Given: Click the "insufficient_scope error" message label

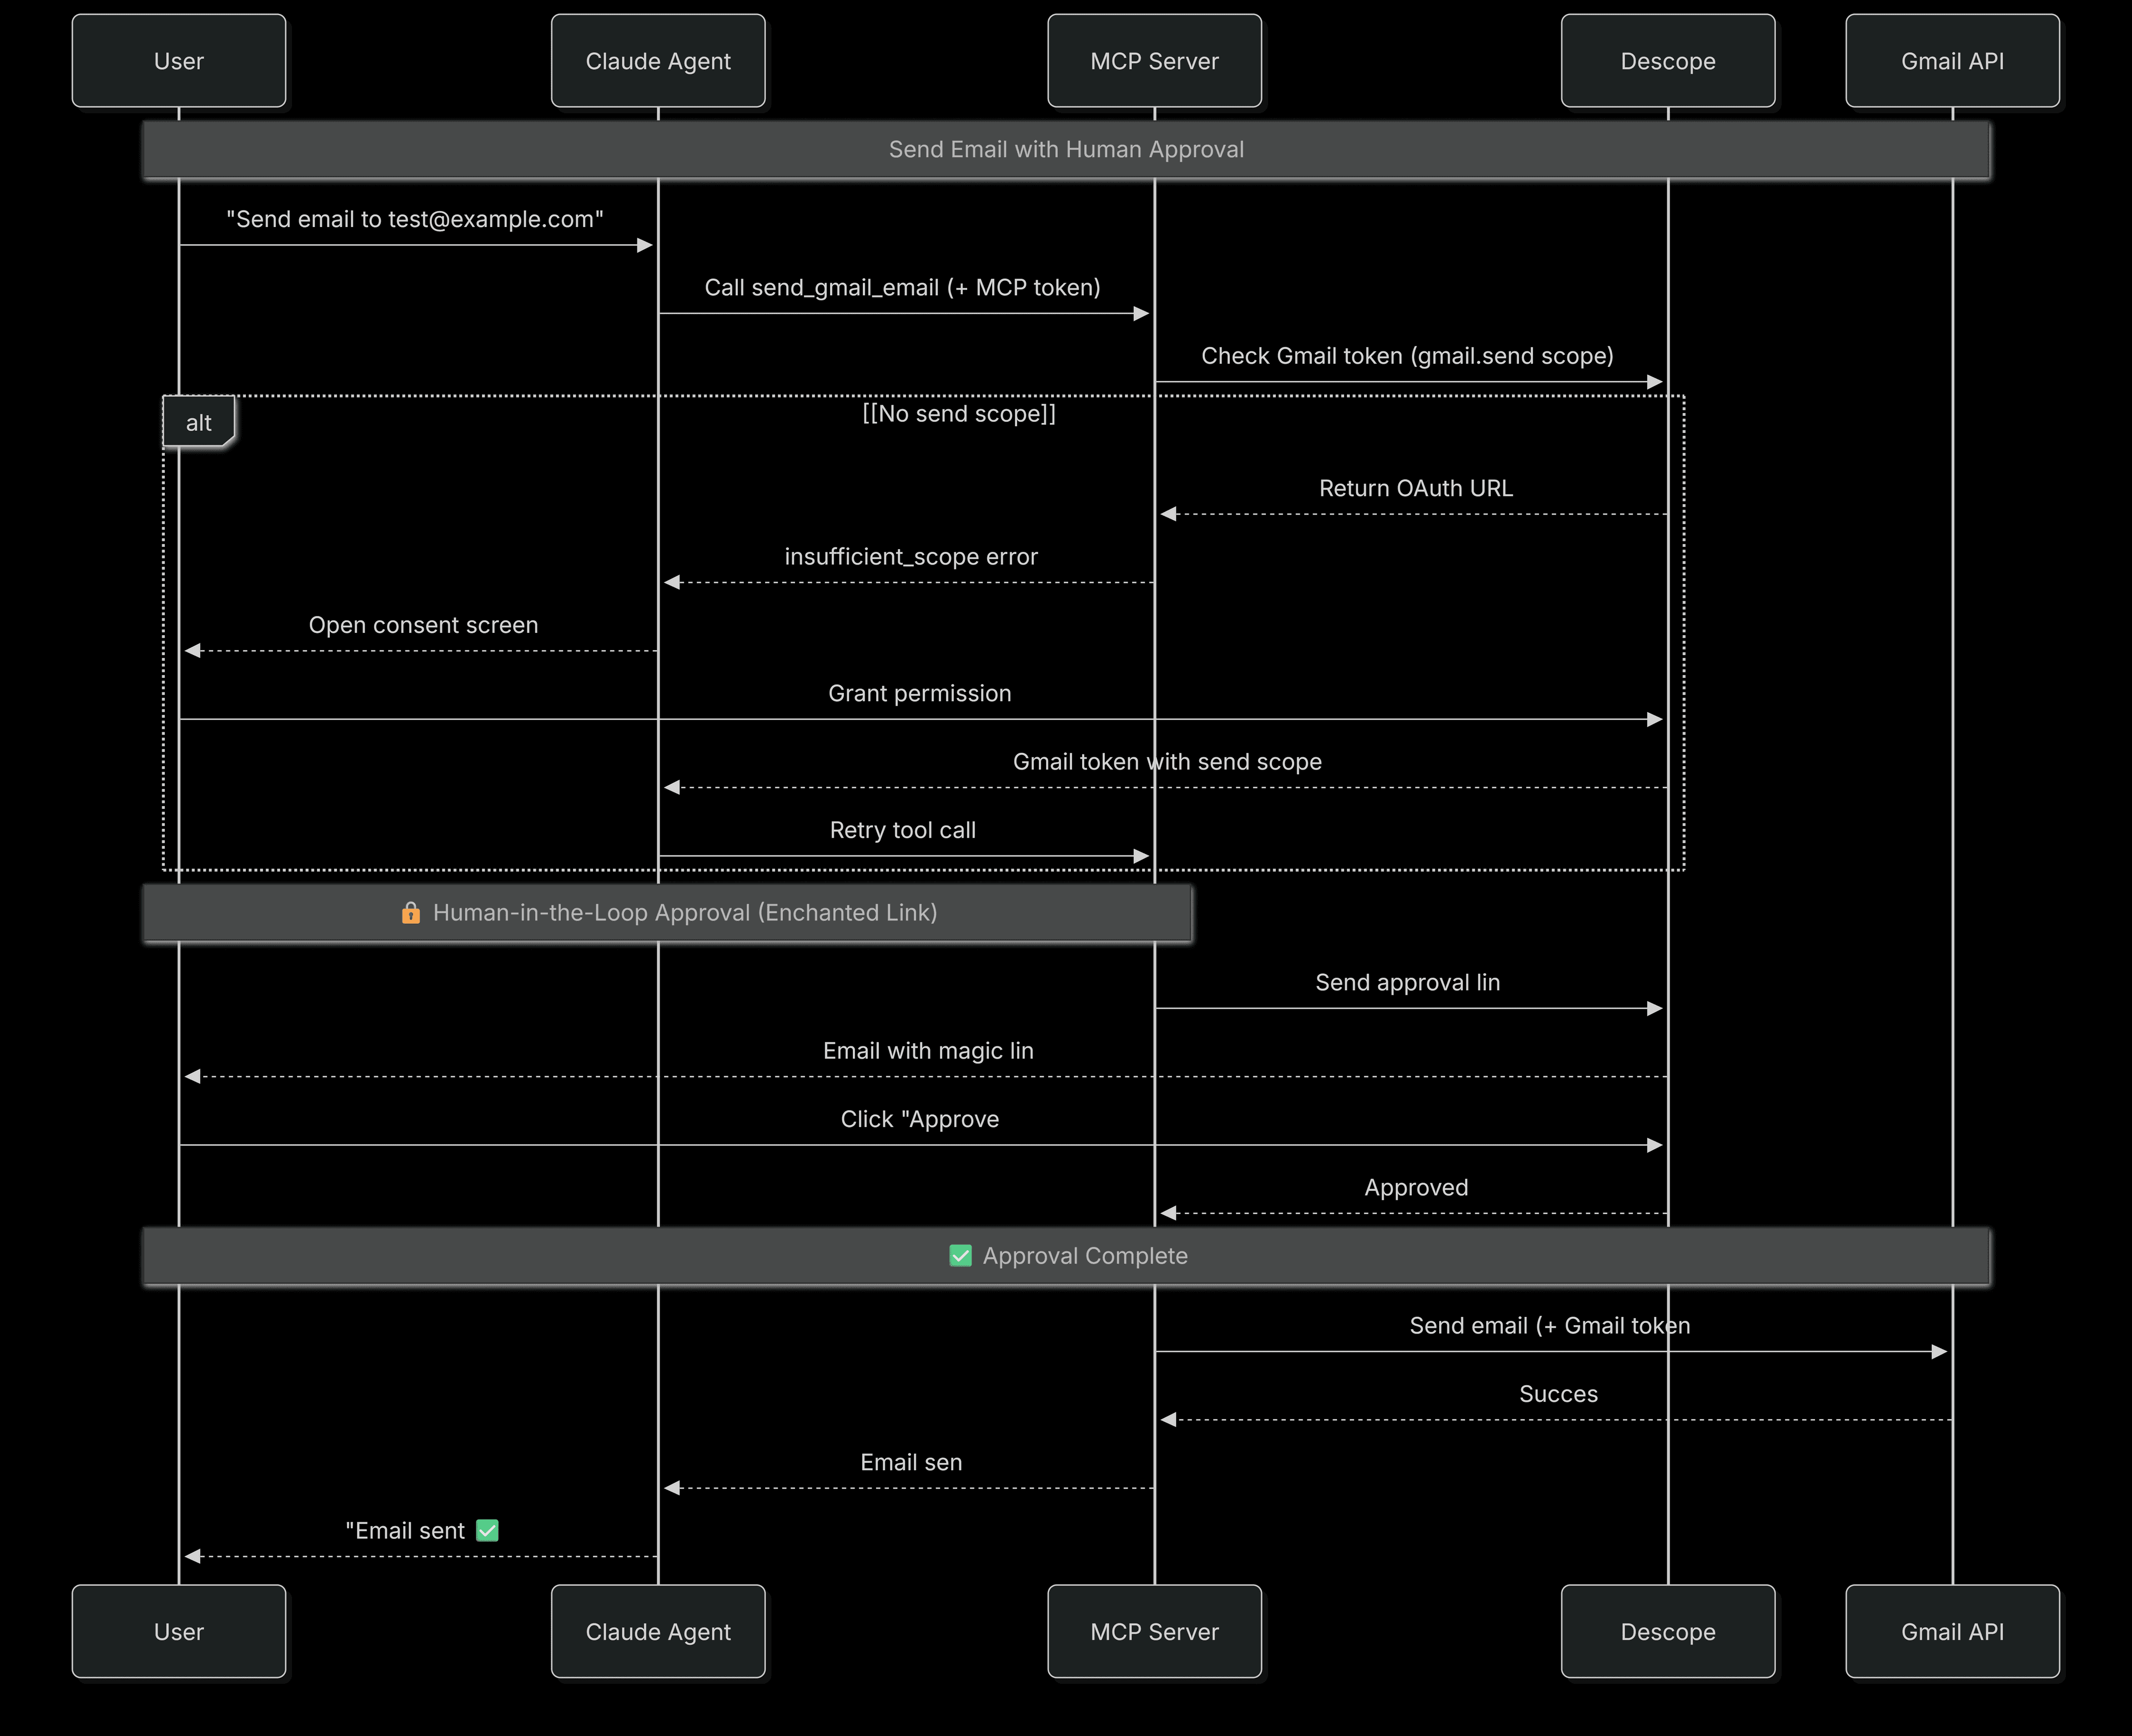Looking at the screenshot, I should tap(911, 557).
